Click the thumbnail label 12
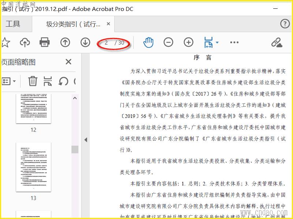The width and height of the screenshot is (293, 219). 33,130
